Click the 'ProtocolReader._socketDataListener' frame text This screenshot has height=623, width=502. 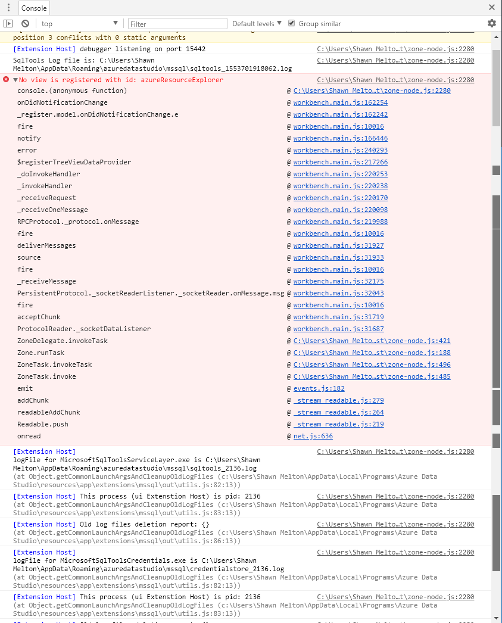point(84,329)
